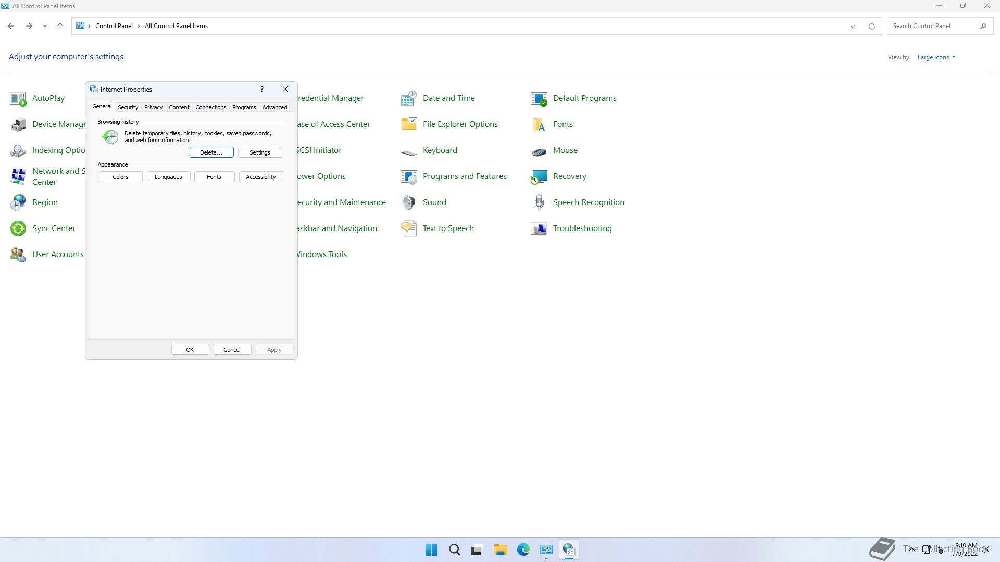Screen dimensions: 1000x562
Task: Open the Credential Manager link
Action: coord(331,98)
